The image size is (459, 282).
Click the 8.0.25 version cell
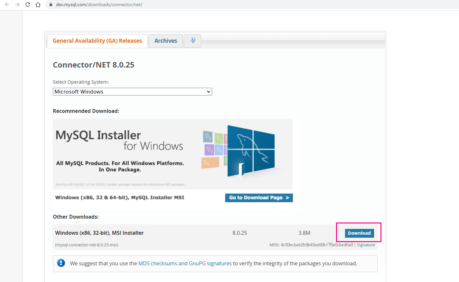[x=240, y=233]
